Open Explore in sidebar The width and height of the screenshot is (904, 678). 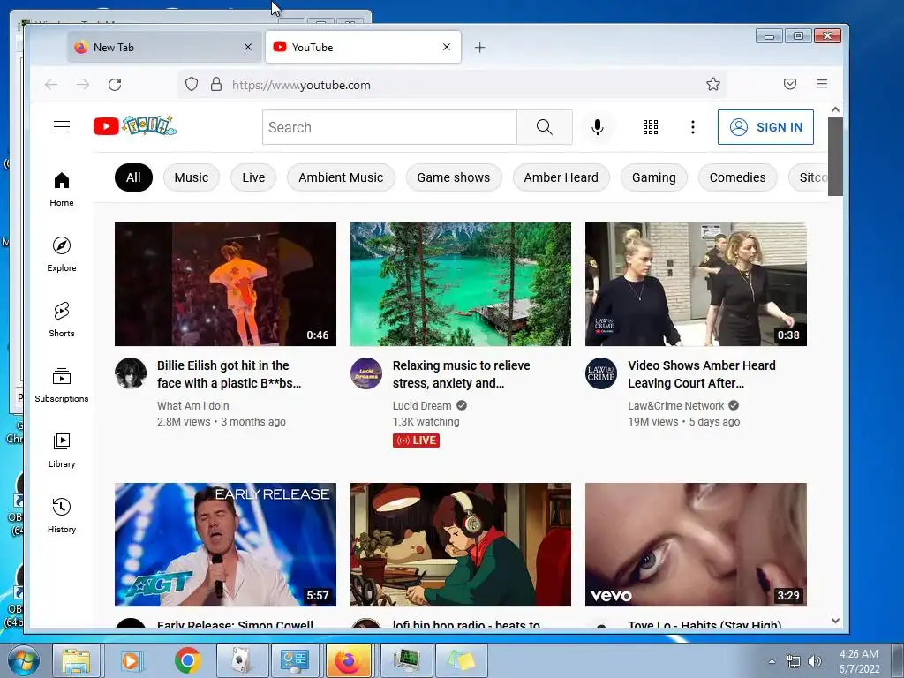pos(62,254)
